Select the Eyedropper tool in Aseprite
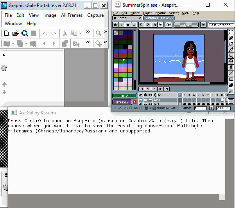235x208 pixels. tap(231, 50)
